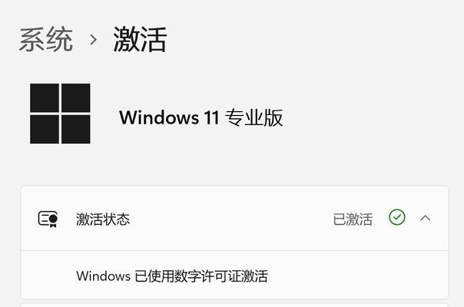Viewport: 464px width, 307px height.
Task: Click the blank background right of edition title
Action: [x=370, y=117]
